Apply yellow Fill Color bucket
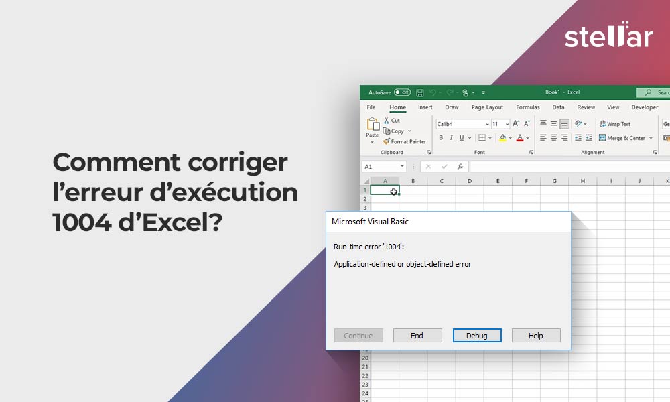This screenshot has height=402, width=670. tap(503, 137)
